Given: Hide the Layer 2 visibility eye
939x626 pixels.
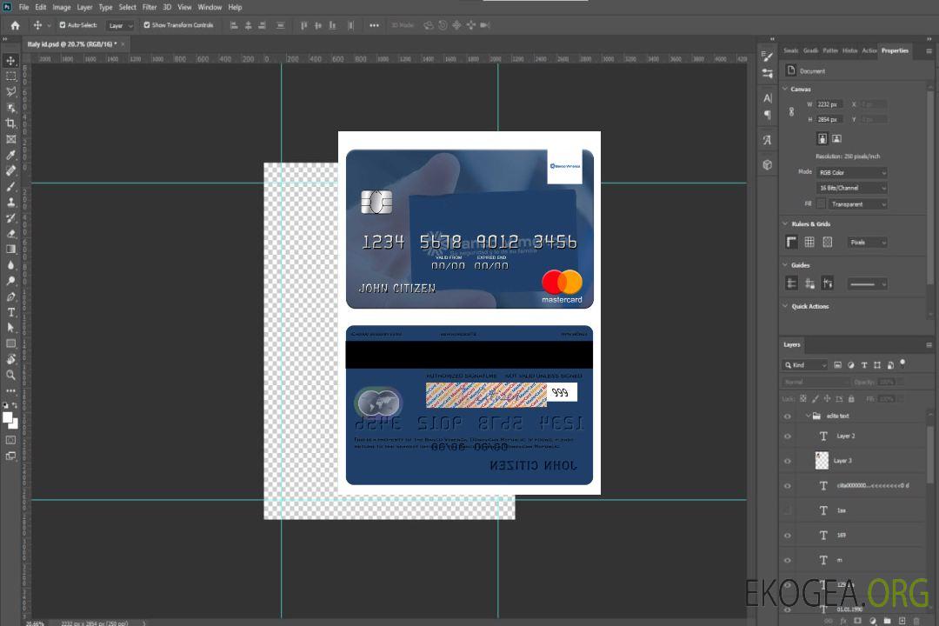Looking at the screenshot, I should [x=788, y=436].
